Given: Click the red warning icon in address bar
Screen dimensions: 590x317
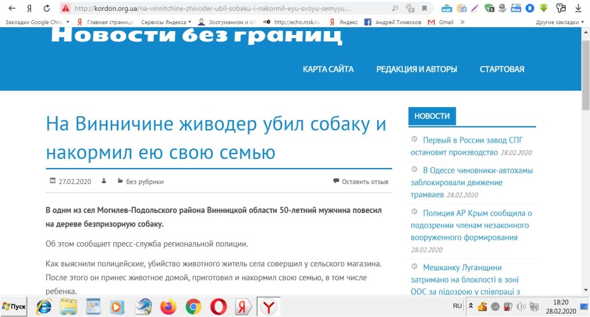Looking at the screenshot, I should [66, 9].
